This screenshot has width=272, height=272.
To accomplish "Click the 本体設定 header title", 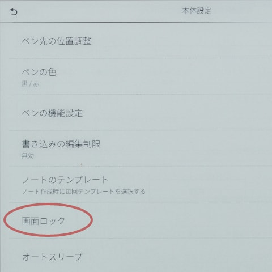I will click(197, 11).
